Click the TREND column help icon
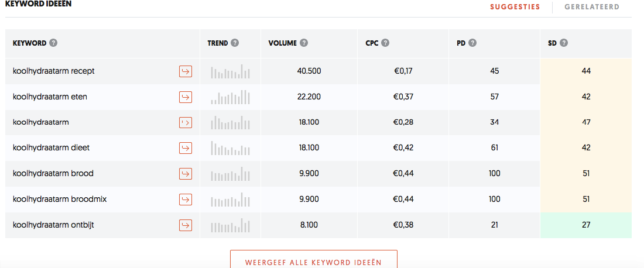Image resolution: width=644 pixels, height=268 pixels. tap(235, 43)
